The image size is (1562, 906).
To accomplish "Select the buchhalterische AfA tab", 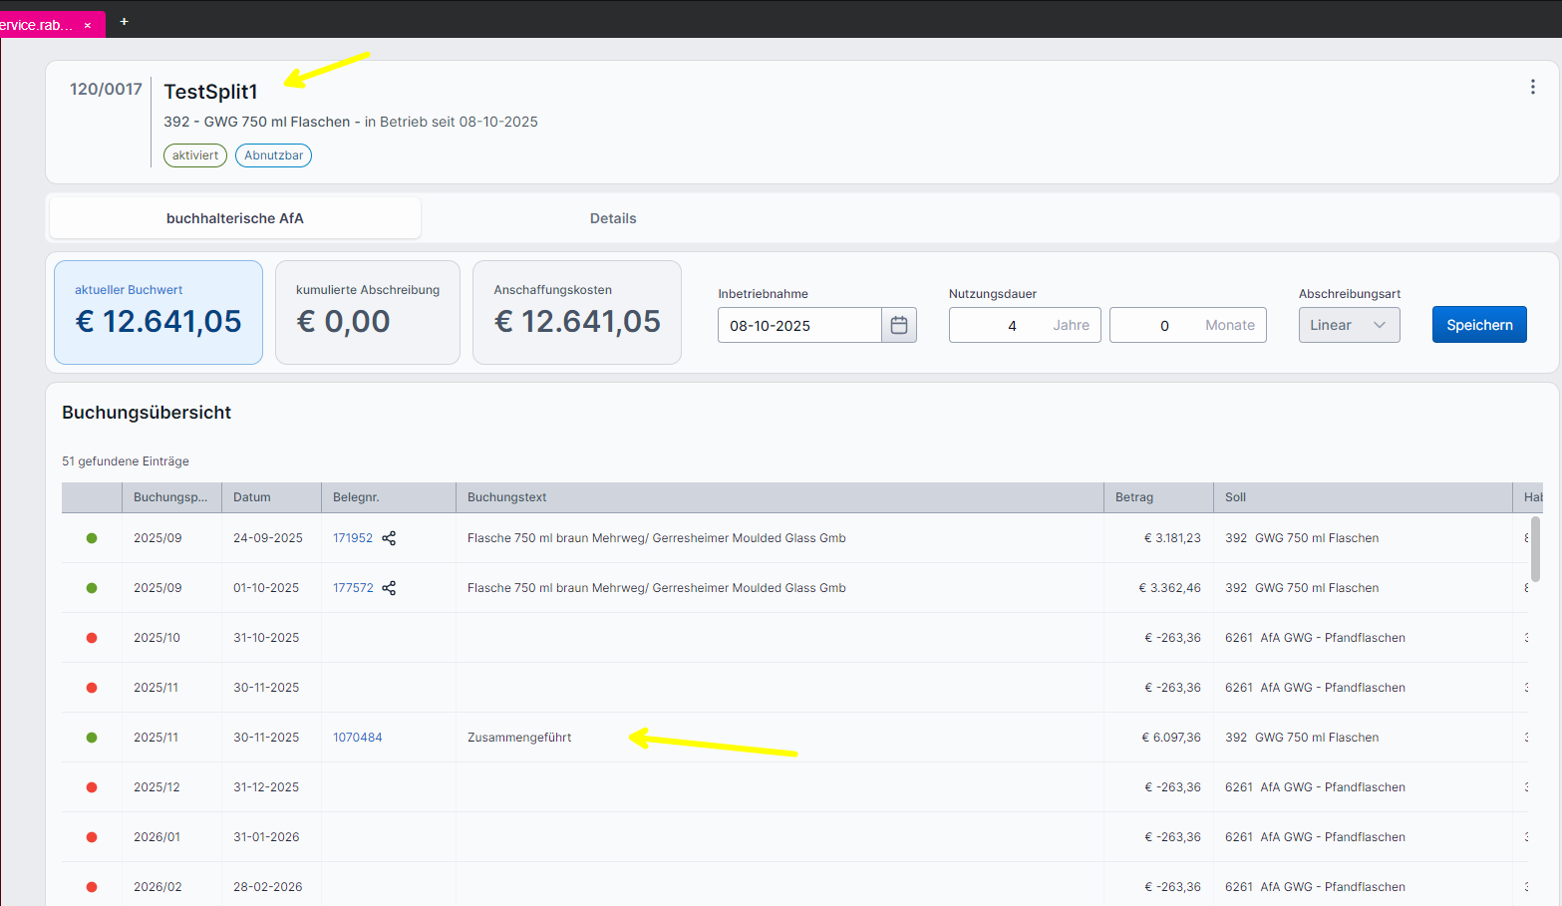I will click(x=235, y=218).
